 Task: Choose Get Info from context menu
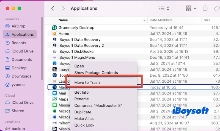tap(81, 92)
